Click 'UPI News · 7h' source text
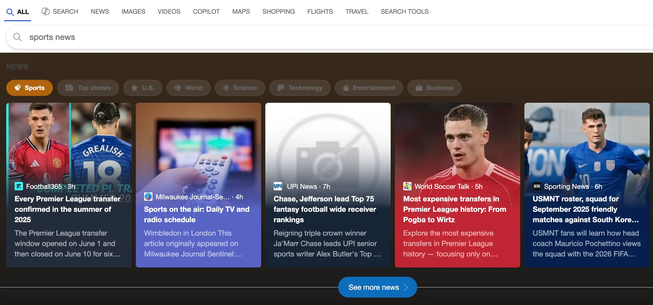The image size is (653, 305). [309, 186]
